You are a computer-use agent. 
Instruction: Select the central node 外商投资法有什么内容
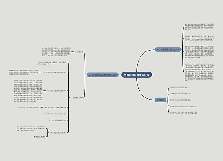[x=136, y=75]
